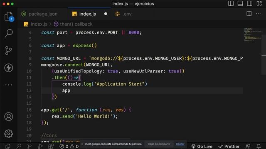Screen dimensions: 266x149
Task: Click the vertical editor scrollbar
Action: point(264,55)
